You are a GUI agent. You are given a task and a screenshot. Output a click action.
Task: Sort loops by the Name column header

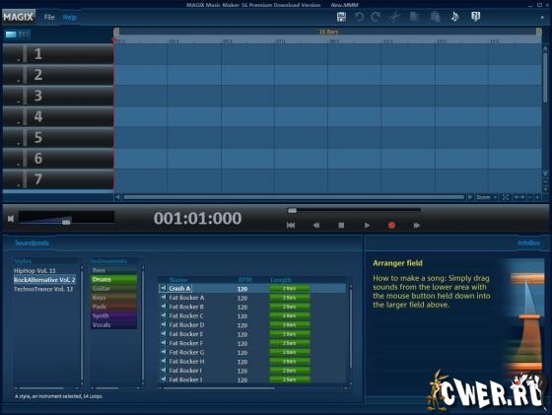pos(178,280)
